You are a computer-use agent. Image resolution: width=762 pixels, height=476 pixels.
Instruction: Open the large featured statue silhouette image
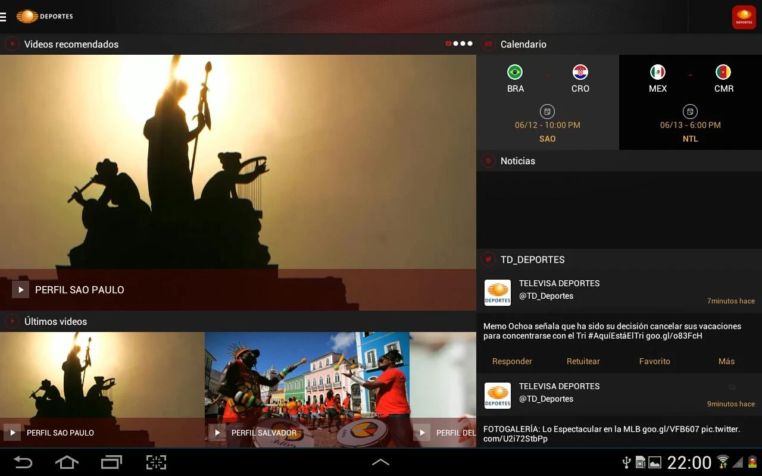point(238,183)
